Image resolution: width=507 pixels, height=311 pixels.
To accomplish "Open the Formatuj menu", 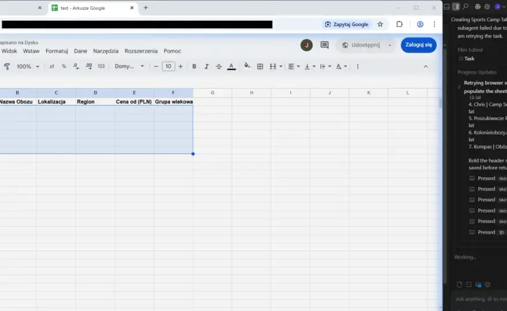I will pyautogui.click(x=56, y=51).
